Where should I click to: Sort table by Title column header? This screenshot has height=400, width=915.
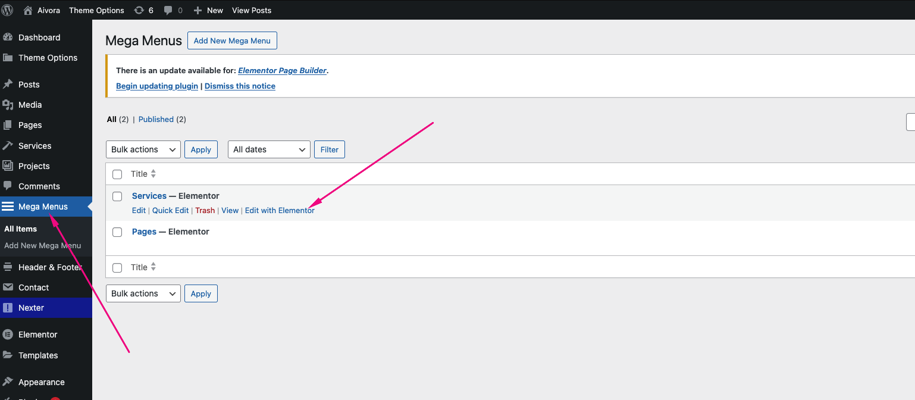[139, 174]
